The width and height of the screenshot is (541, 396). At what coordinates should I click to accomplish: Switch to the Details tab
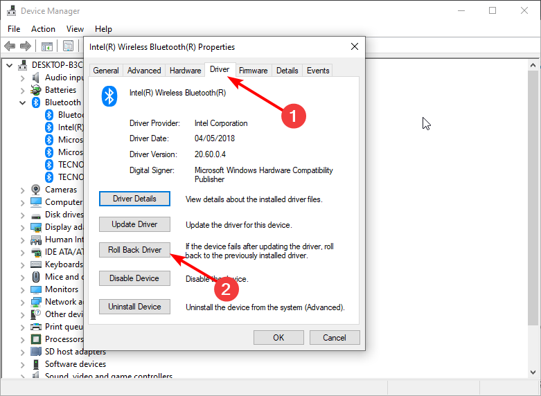coord(287,71)
